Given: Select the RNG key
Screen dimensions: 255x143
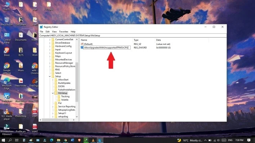Looking at the screenshot, I should [x=57, y=70].
